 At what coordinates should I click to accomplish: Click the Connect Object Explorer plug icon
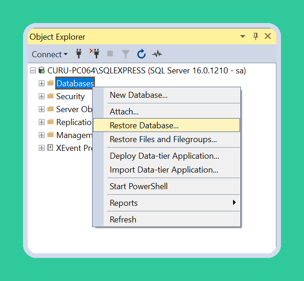coord(79,54)
